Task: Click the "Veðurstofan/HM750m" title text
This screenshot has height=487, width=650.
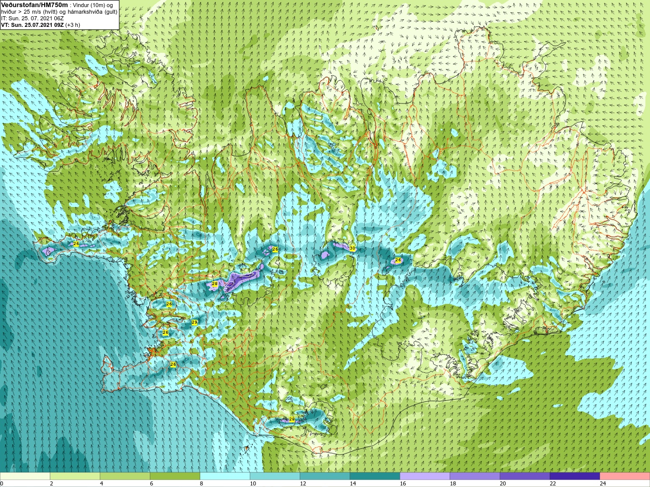Action: [x=35, y=5]
